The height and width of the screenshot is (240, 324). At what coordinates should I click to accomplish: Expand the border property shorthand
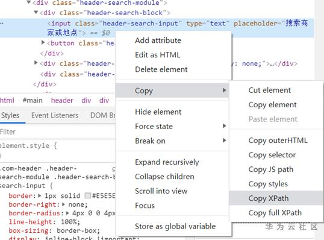coord(40,195)
